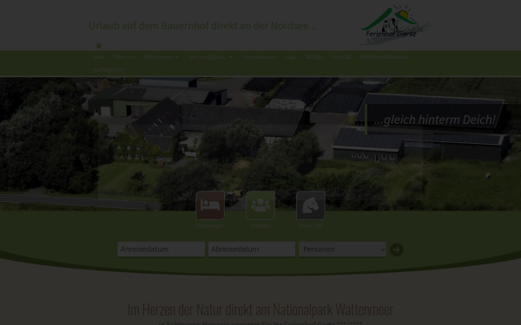521x325 pixels.
Task: Click the Unser Hof label link
Action: point(311,225)
